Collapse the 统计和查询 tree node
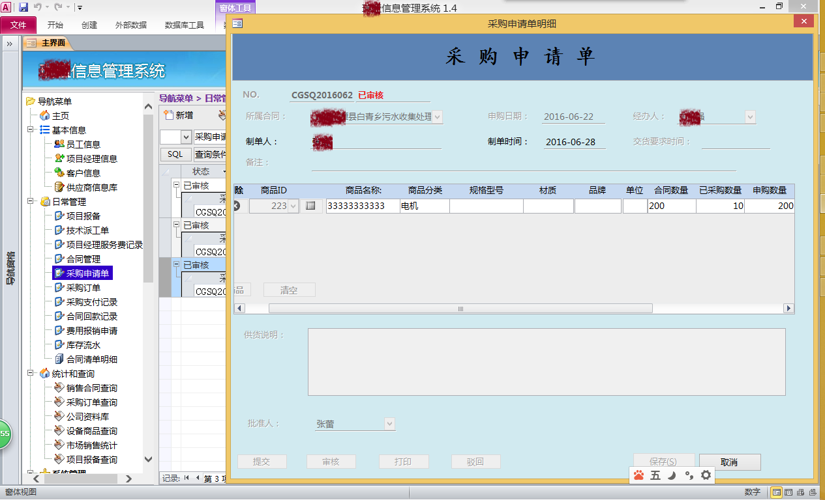The image size is (825, 500). pos(31,373)
